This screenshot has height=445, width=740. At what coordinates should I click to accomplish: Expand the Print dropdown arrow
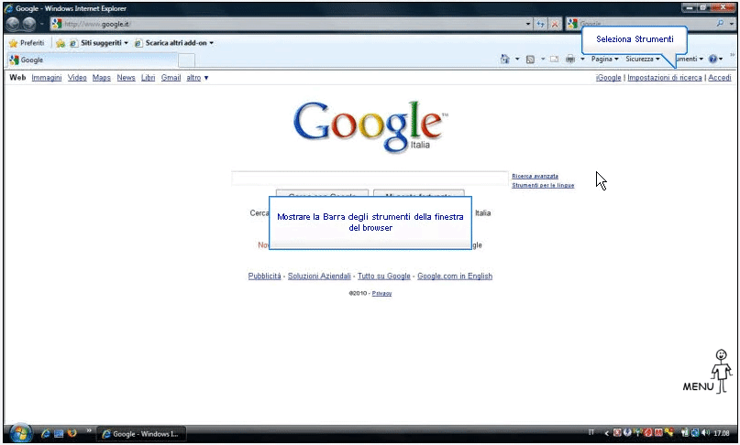[582, 59]
